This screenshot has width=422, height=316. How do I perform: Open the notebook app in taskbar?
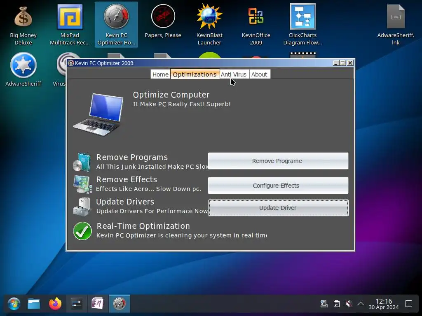pyautogui.click(x=98, y=304)
